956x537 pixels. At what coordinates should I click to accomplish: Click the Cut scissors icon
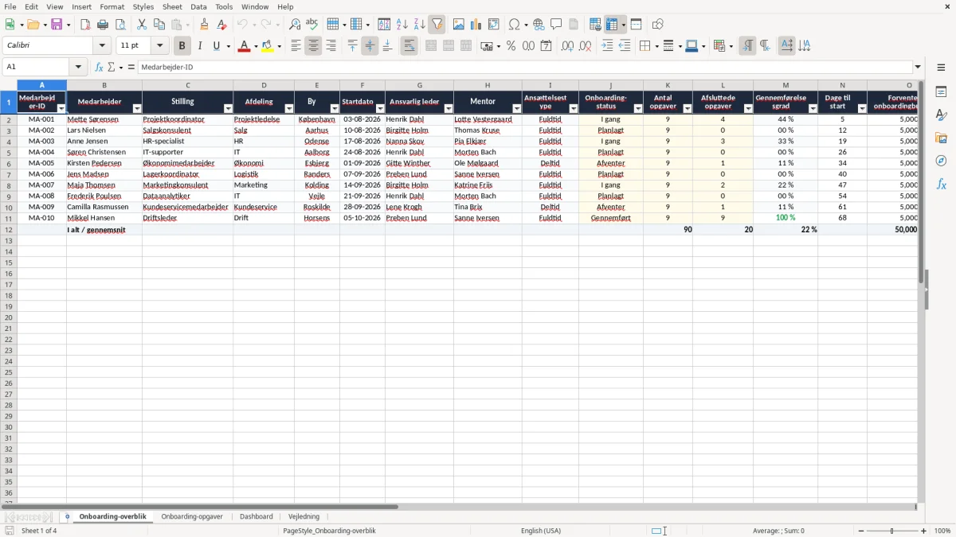(x=142, y=25)
